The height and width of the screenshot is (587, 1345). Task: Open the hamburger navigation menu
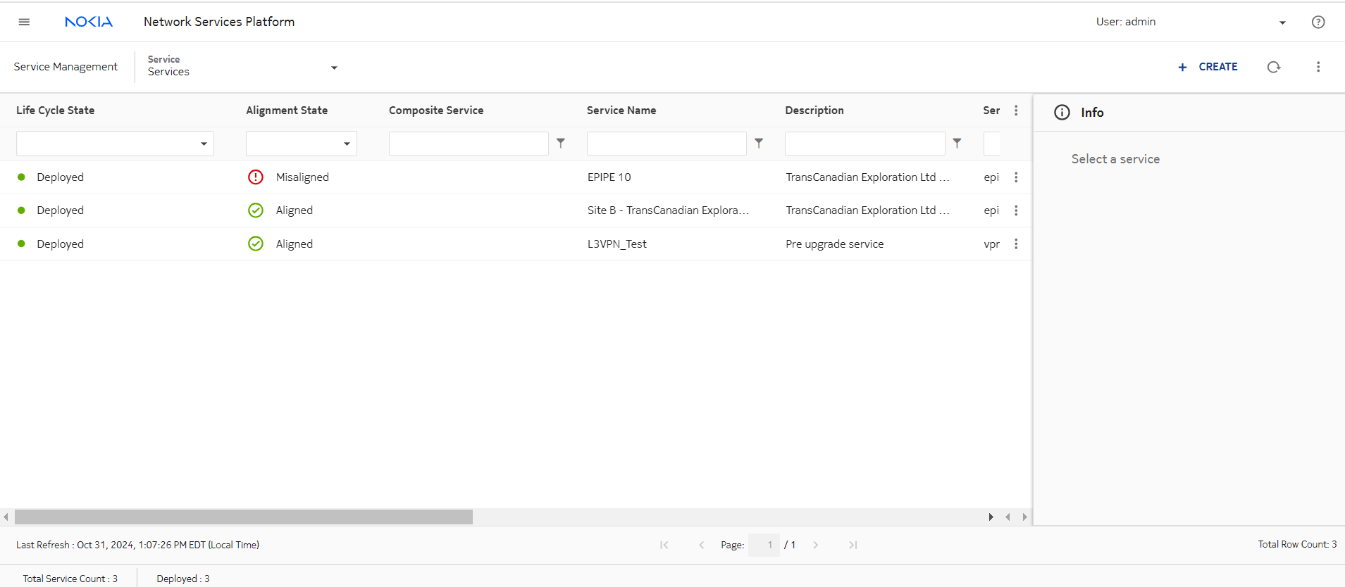(x=24, y=22)
